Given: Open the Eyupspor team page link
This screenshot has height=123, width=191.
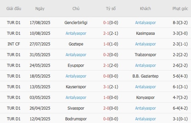Looking at the screenshot, I should click(x=76, y=65).
